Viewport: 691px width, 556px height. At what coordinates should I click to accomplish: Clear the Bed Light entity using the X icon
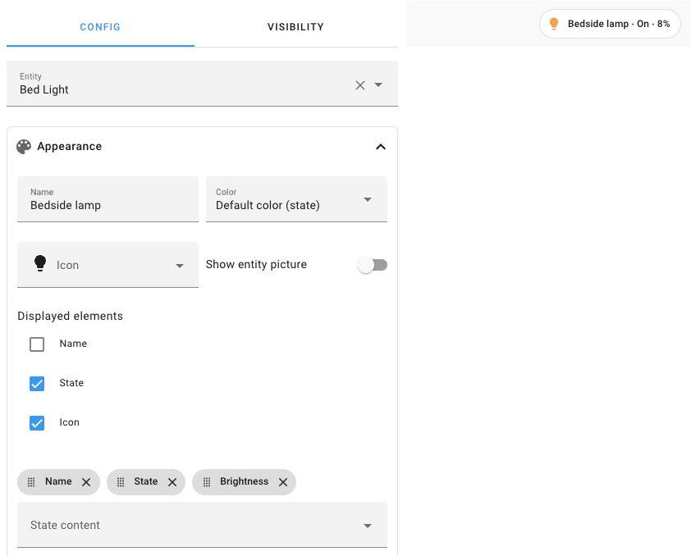pos(359,84)
